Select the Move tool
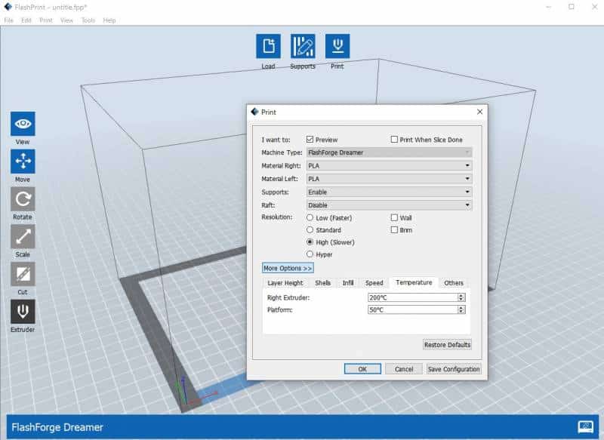 (x=23, y=162)
